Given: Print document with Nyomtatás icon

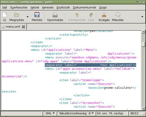Looking at the screenshot, I should coord(55,15).
